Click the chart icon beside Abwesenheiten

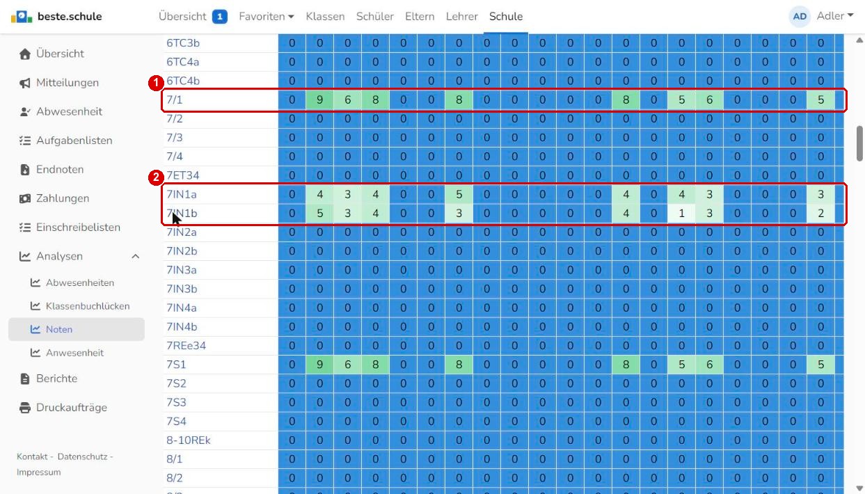(x=35, y=283)
